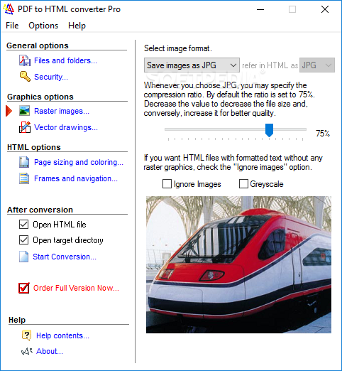Click the JPG compression ratio slider thumb
Screen dimensions: 342x371
point(269,130)
